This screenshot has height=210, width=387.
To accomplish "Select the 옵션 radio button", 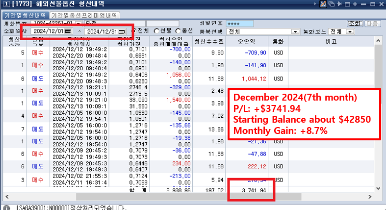I will coord(178,31).
